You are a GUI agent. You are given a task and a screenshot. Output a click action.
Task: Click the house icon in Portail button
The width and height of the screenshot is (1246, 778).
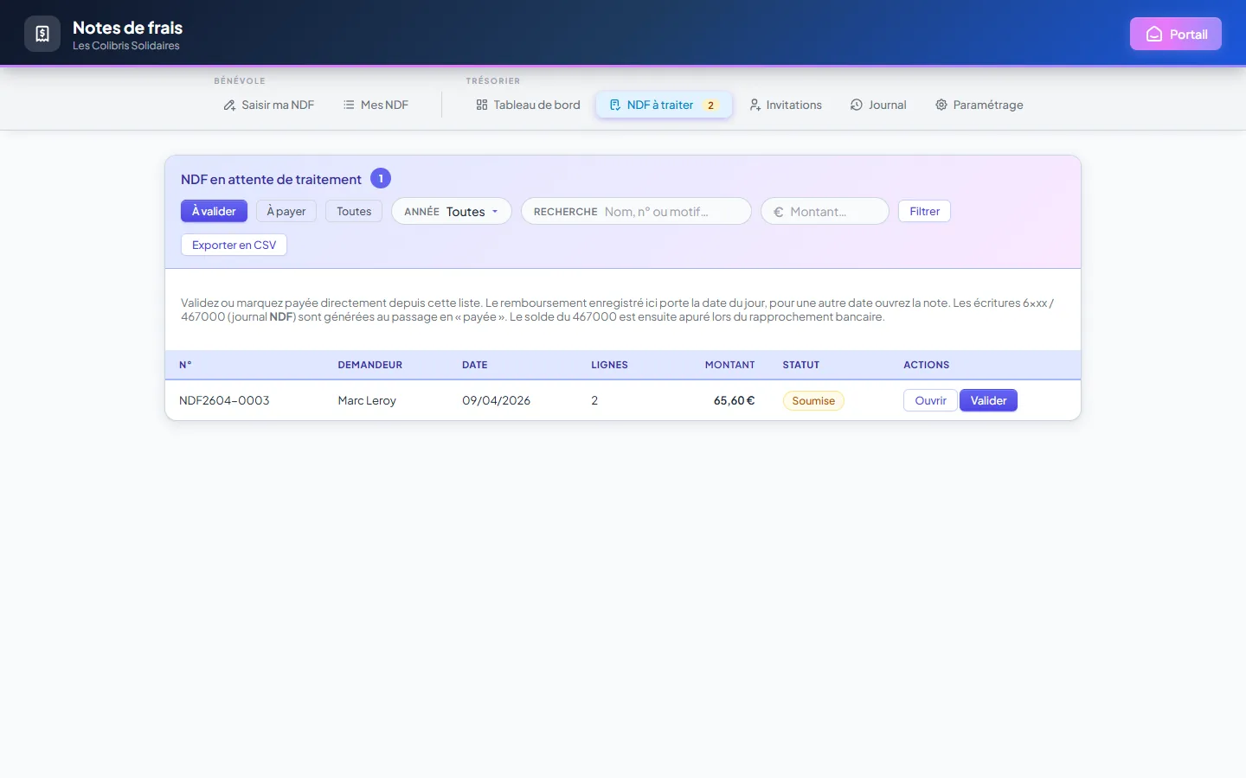(1153, 35)
